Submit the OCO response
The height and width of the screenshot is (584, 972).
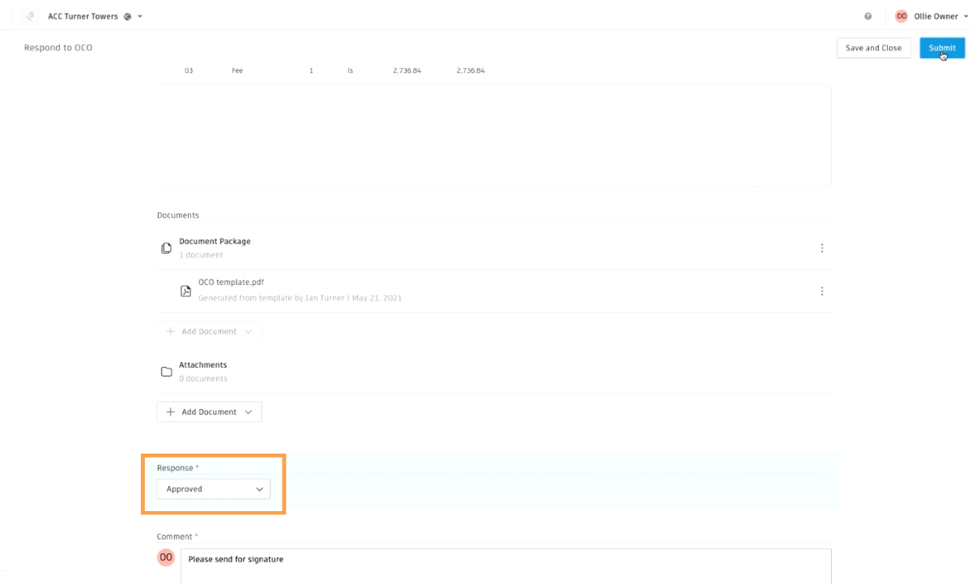pyautogui.click(x=942, y=48)
